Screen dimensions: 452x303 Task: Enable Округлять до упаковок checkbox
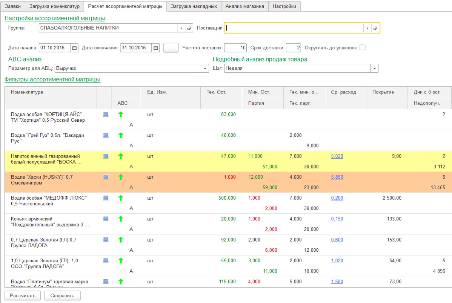point(363,48)
